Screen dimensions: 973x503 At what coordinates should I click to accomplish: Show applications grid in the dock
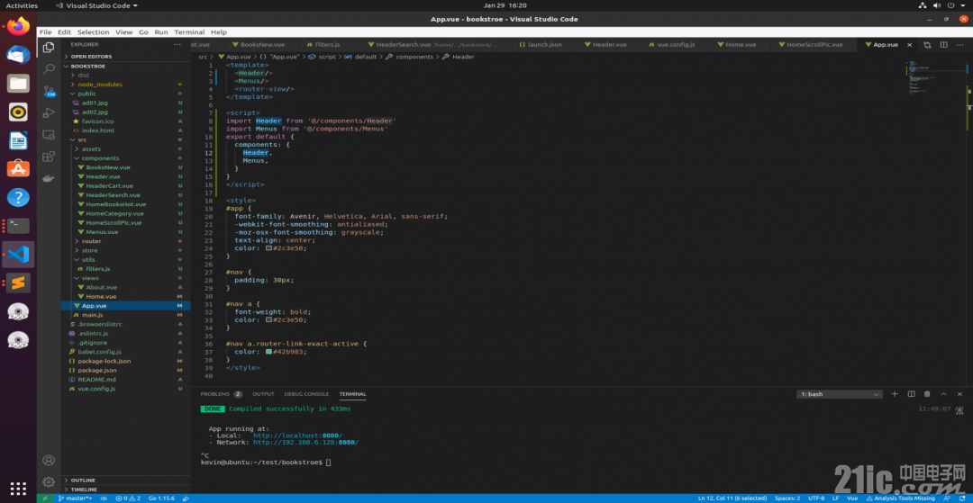click(x=18, y=488)
